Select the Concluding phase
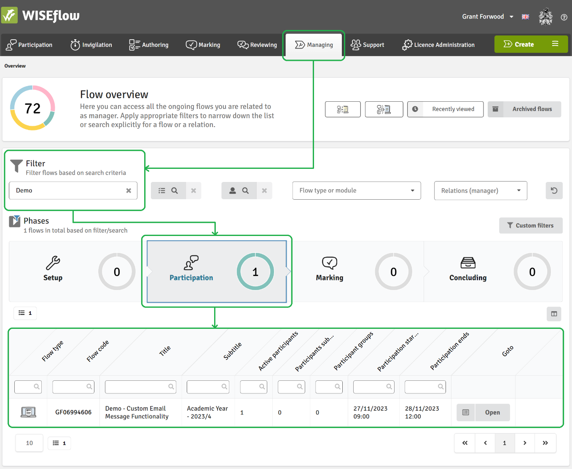This screenshot has height=469, width=572. tap(493, 271)
